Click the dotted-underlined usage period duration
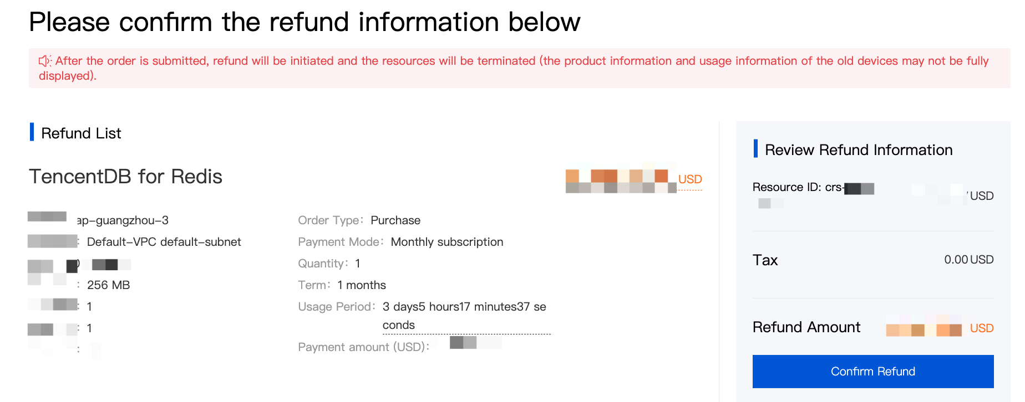 click(464, 315)
